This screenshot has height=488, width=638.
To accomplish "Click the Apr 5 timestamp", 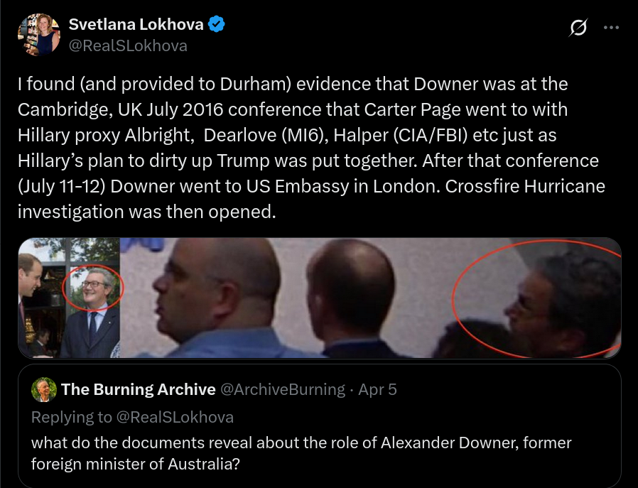I will tap(377, 389).
